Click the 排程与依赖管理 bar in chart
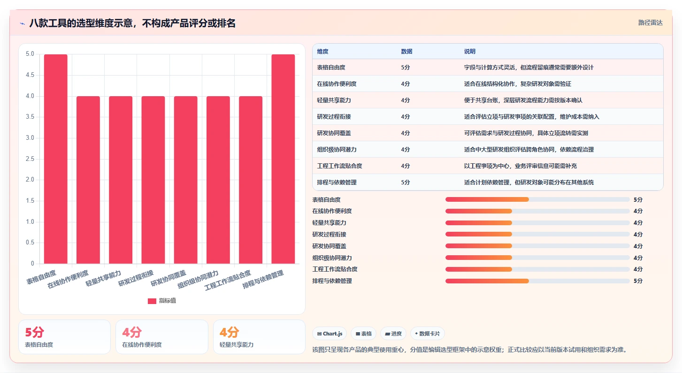 [x=283, y=159]
